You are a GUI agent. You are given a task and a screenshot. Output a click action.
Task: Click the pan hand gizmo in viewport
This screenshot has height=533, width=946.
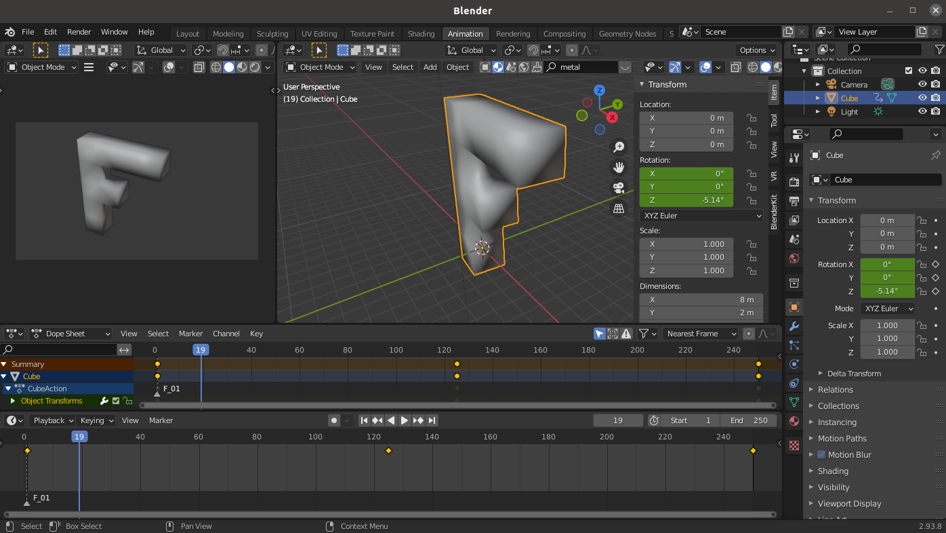pos(619,167)
